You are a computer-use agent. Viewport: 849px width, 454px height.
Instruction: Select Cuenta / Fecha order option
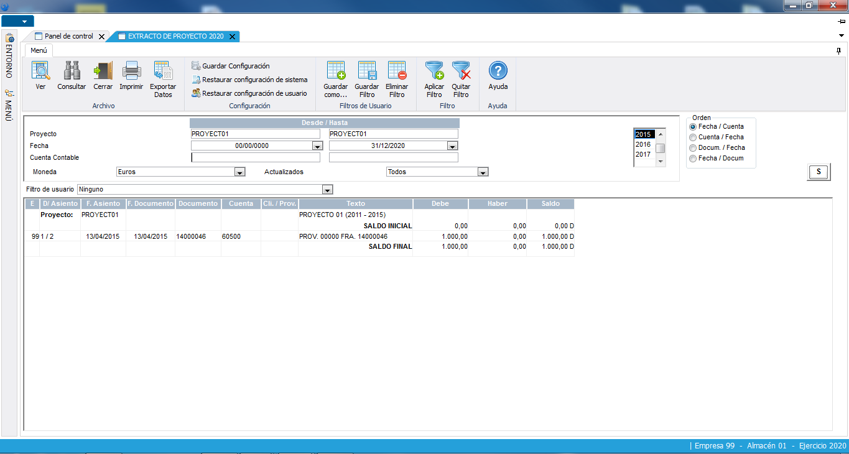pyautogui.click(x=693, y=137)
